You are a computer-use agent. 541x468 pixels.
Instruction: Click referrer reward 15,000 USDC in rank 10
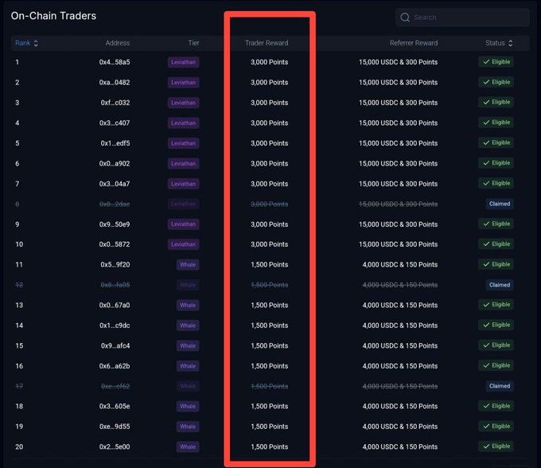click(x=398, y=244)
